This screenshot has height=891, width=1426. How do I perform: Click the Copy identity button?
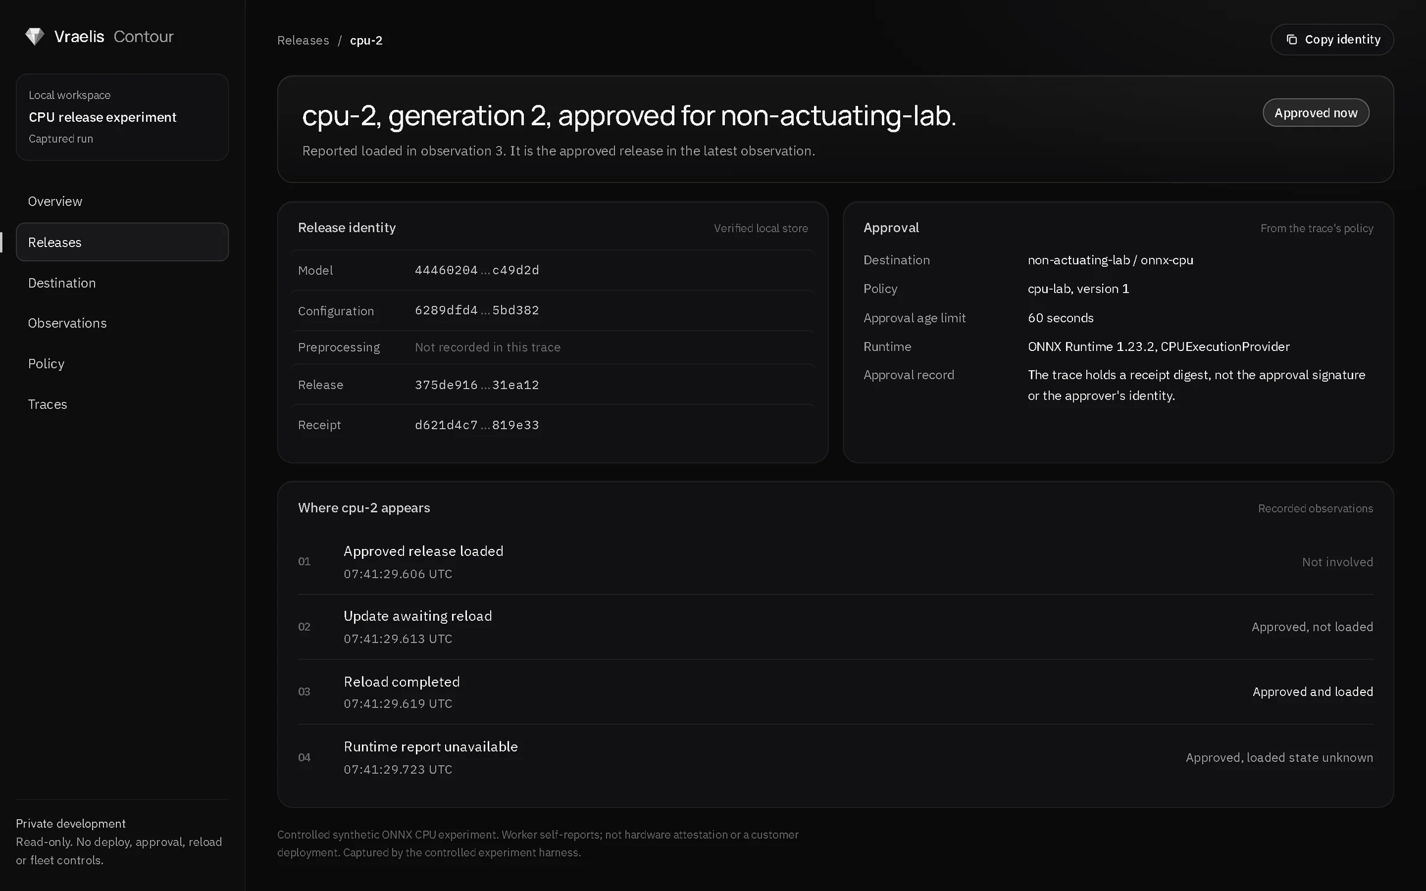(1332, 40)
